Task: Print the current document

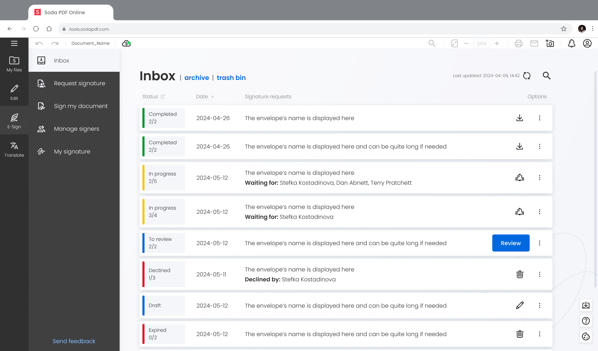Action: pos(518,43)
